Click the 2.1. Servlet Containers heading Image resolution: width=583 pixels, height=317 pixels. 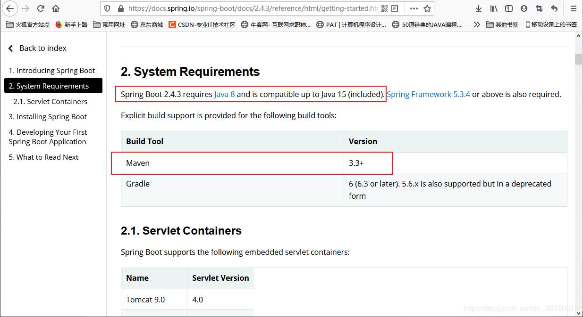click(181, 231)
